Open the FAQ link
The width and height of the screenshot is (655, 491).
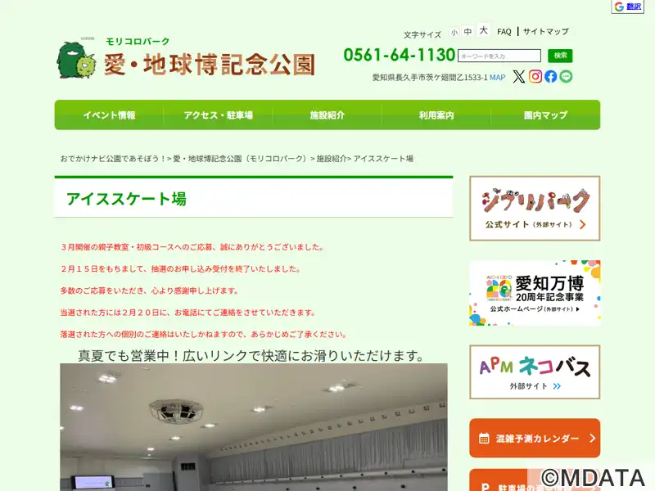pos(504,32)
